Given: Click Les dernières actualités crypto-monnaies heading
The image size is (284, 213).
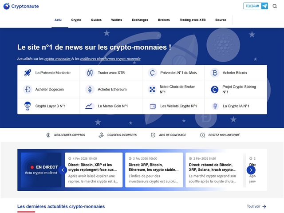Looking at the screenshot, I should click(61, 206).
